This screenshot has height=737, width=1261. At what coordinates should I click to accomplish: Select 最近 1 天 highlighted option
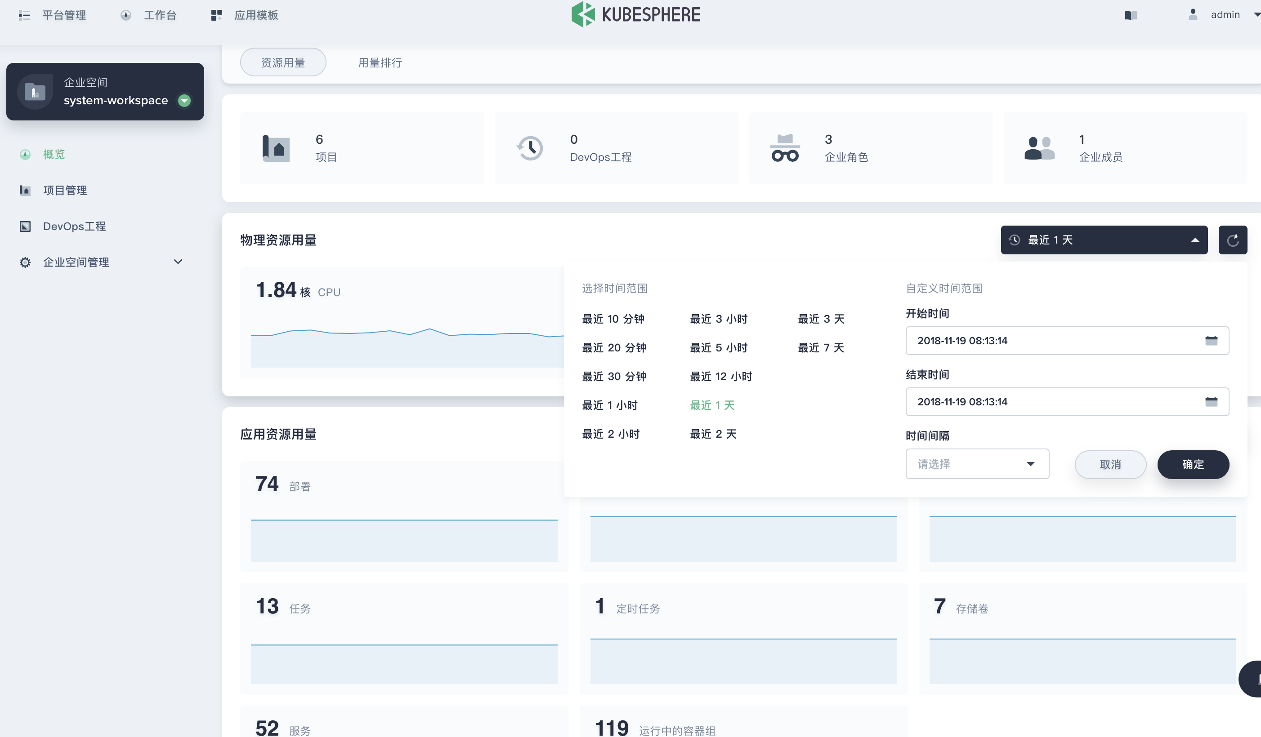(712, 405)
